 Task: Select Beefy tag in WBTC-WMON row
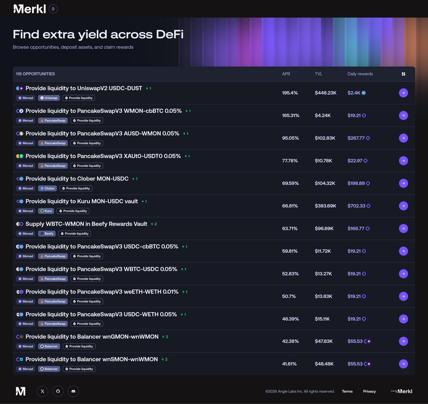pyautogui.click(x=47, y=233)
